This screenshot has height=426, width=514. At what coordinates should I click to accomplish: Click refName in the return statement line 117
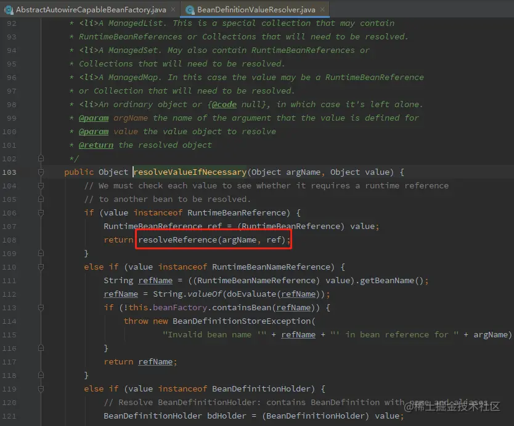[x=155, y=362]
